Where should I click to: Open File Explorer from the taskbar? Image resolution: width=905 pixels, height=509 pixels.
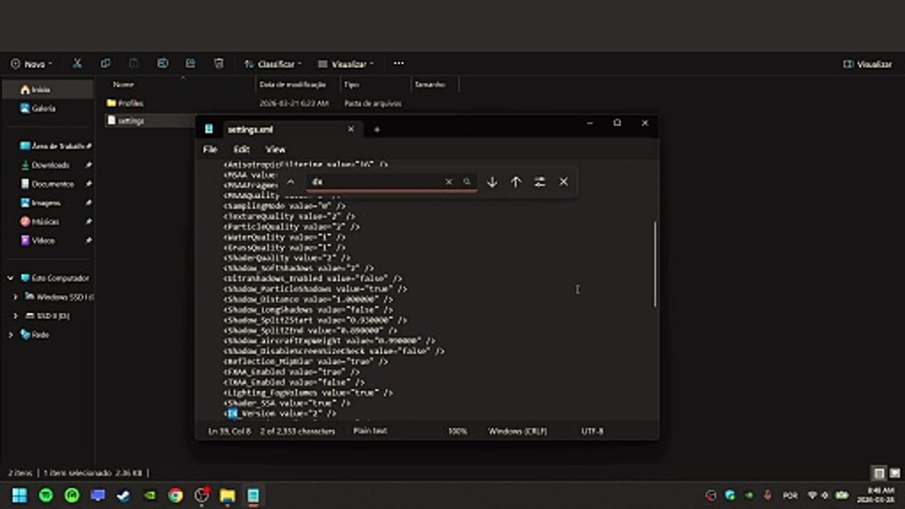[227, 496]
